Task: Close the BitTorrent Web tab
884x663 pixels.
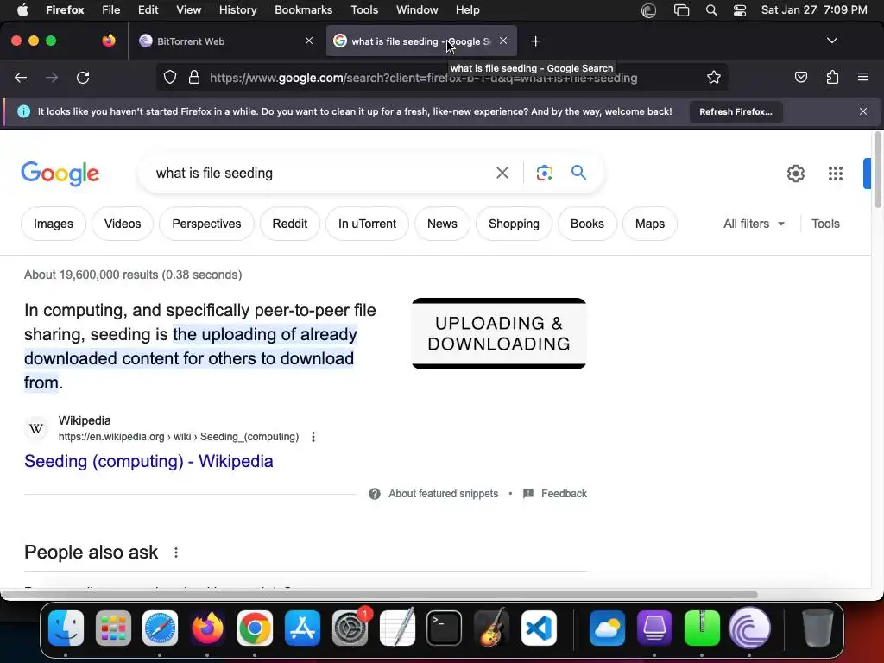Action: (308, 41)
